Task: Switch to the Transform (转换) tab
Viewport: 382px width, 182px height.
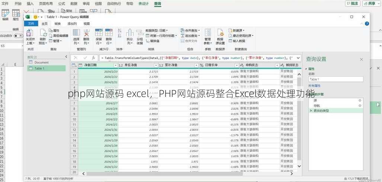Action: (x=58, y=24)
